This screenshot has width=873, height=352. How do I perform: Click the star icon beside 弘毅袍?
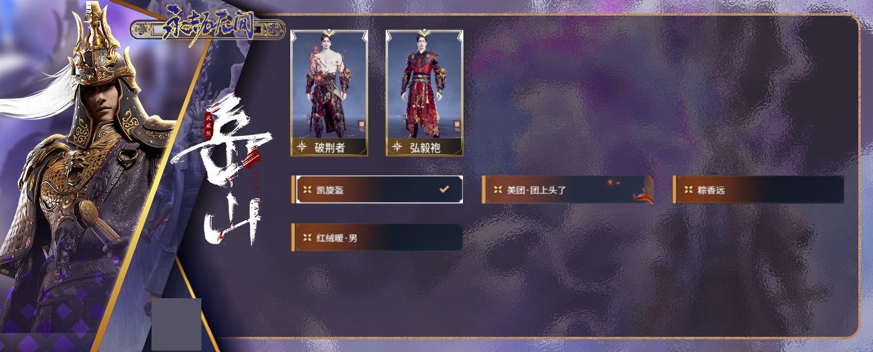click(397, 147)
